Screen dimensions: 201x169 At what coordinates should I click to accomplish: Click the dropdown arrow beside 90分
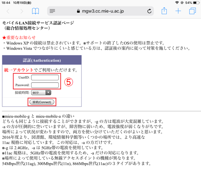[x=48, y=93]
